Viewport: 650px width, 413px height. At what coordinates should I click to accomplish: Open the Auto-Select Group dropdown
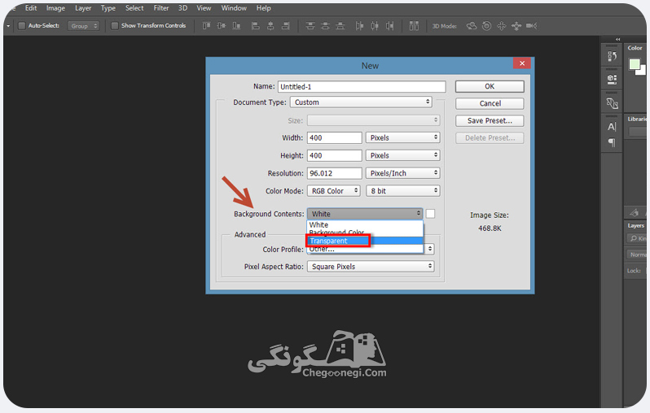point(83,26)
